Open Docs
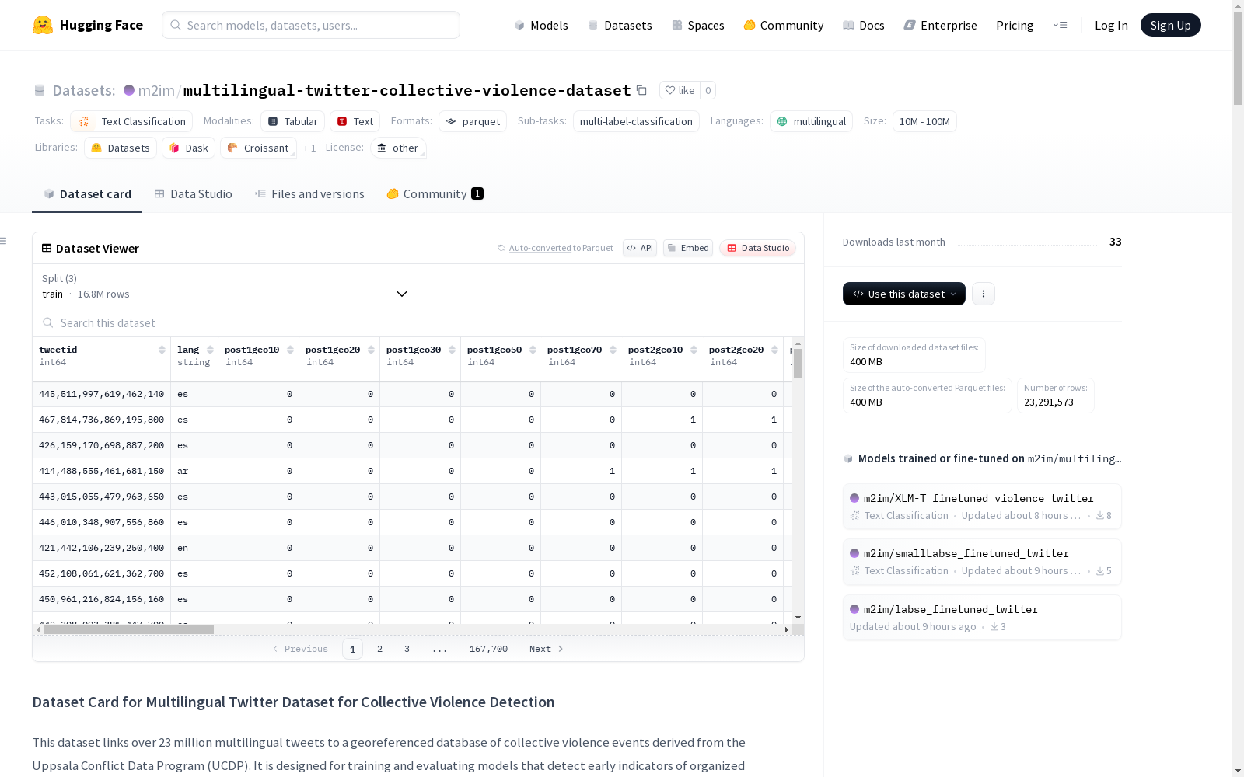1244x777 pixels. coord(864,25)
